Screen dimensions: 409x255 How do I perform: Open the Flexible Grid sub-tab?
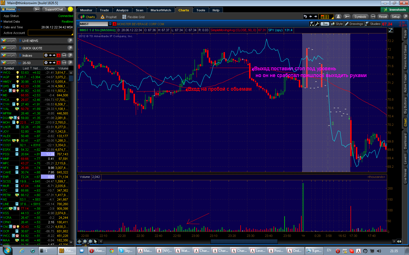133,17
